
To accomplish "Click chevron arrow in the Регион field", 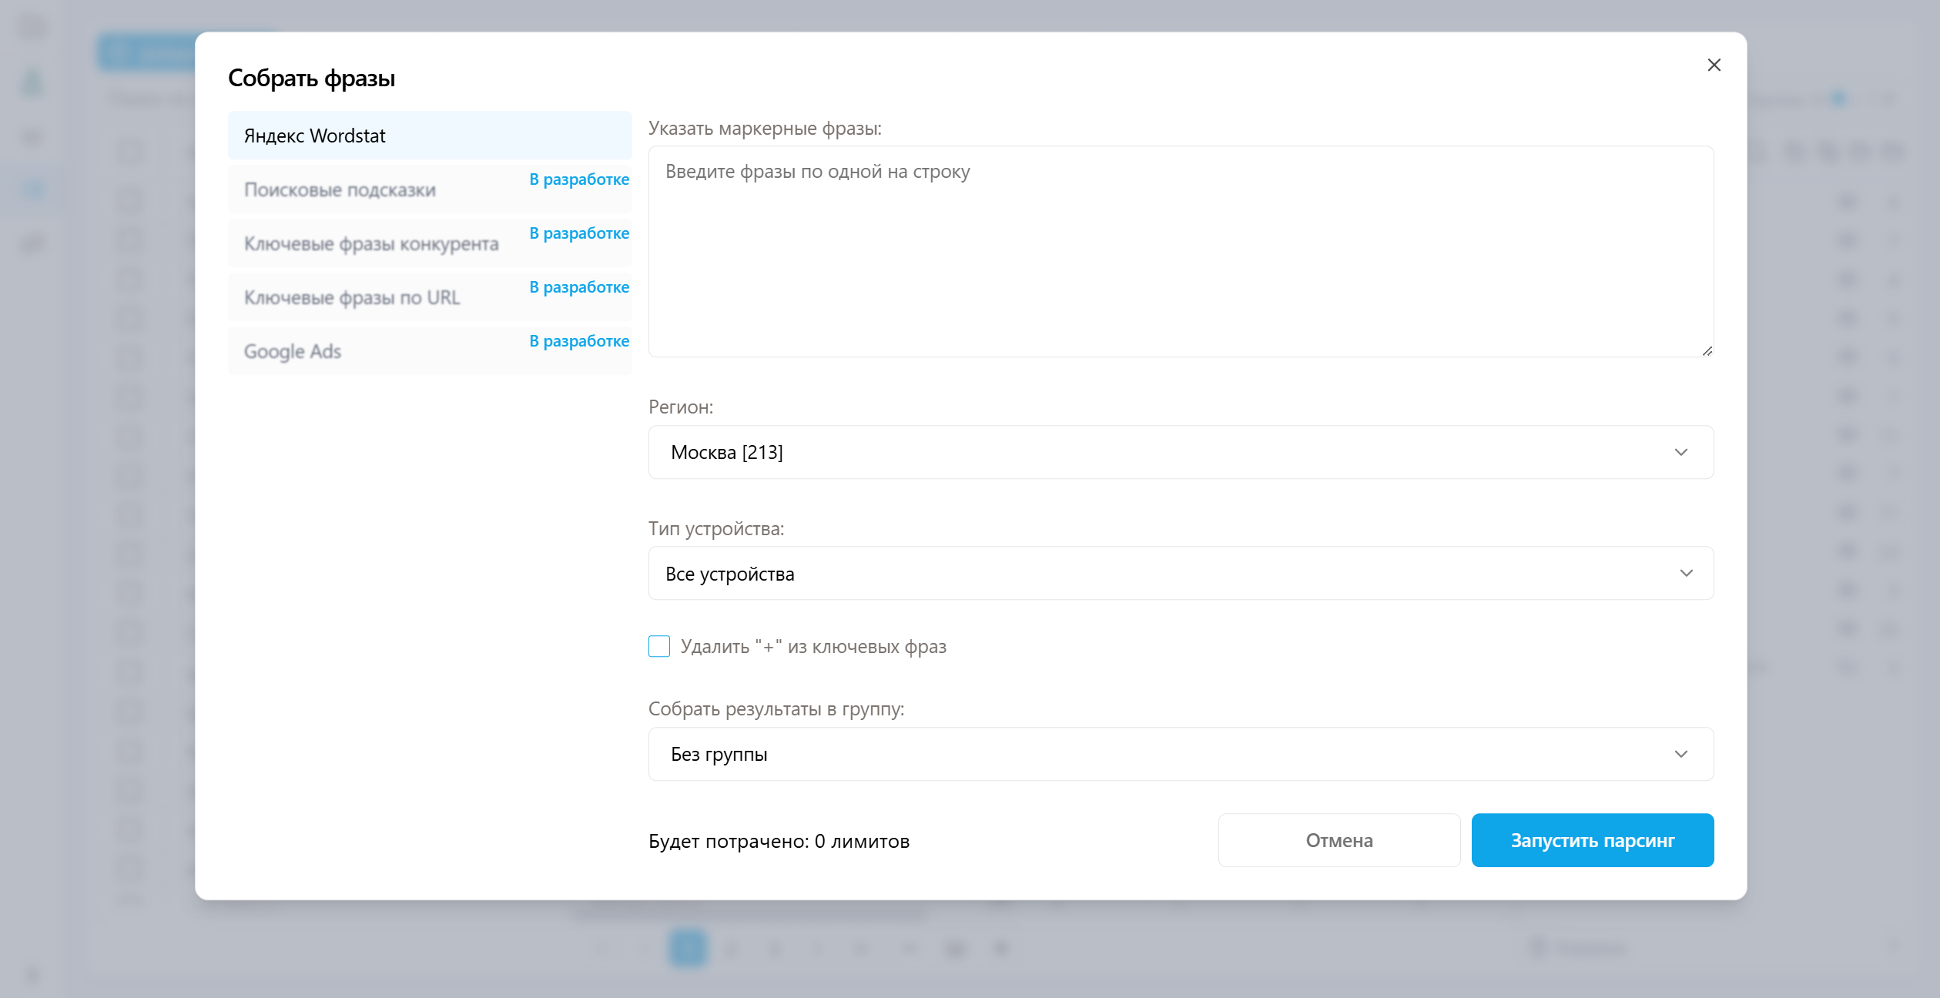I will point(1680,452).
